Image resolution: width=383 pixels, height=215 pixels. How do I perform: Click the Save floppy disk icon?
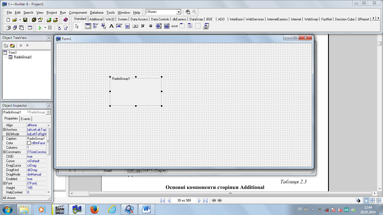click(x=25, y=20)
